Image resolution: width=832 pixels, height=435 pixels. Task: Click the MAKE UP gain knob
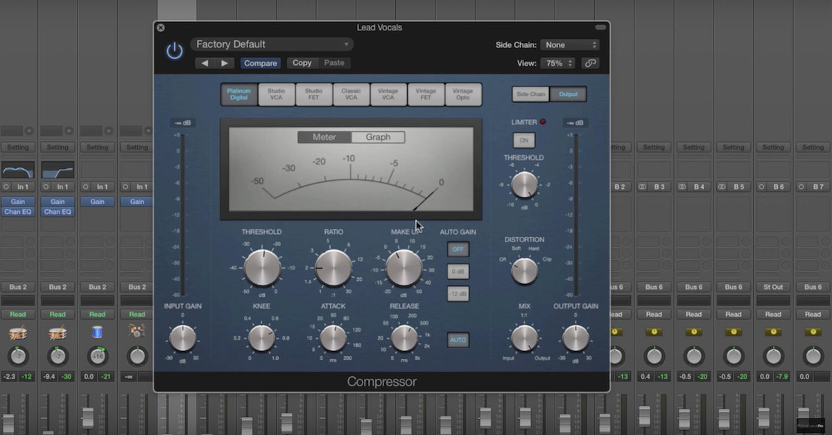tap(404, 268)
